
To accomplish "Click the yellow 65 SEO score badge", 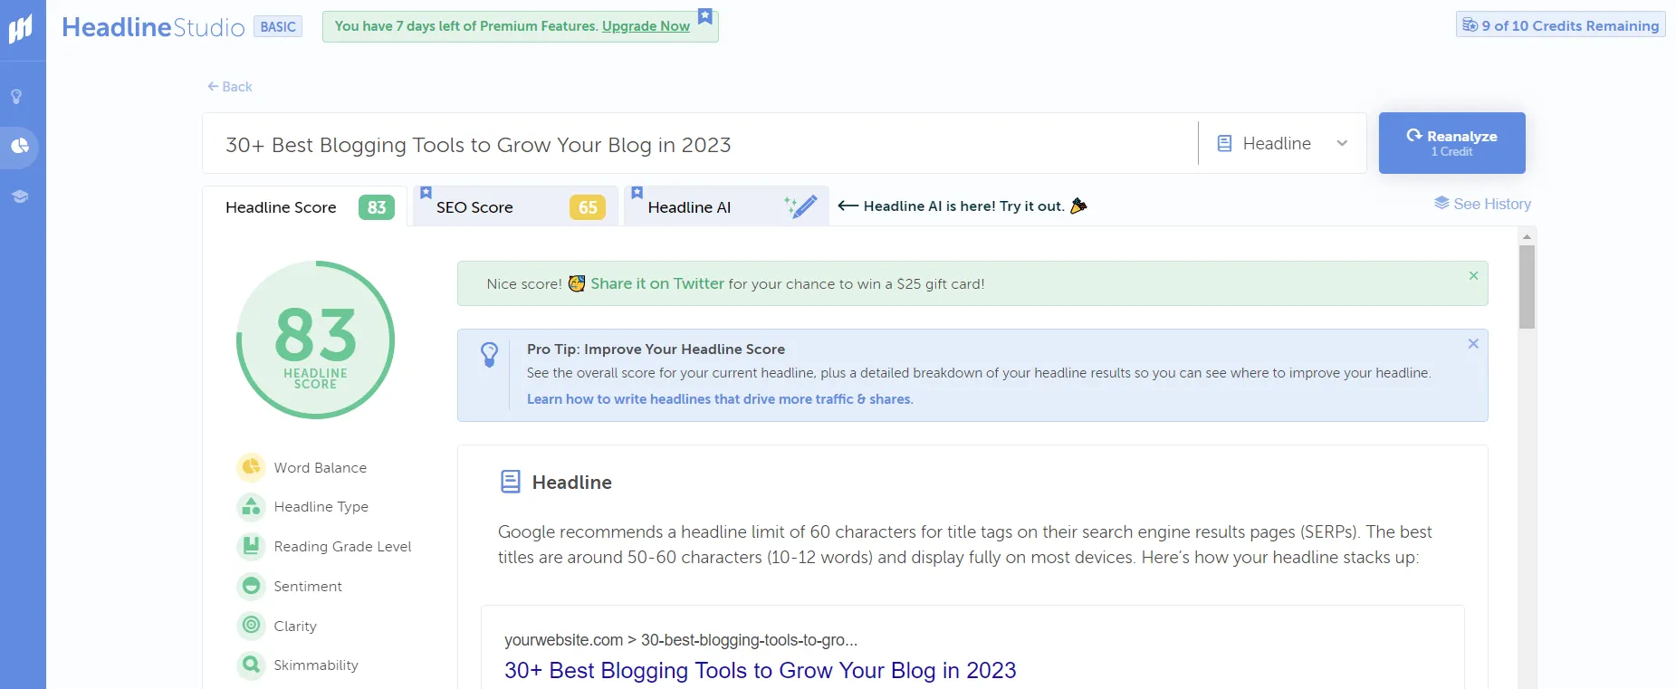I will click(588, 207).
